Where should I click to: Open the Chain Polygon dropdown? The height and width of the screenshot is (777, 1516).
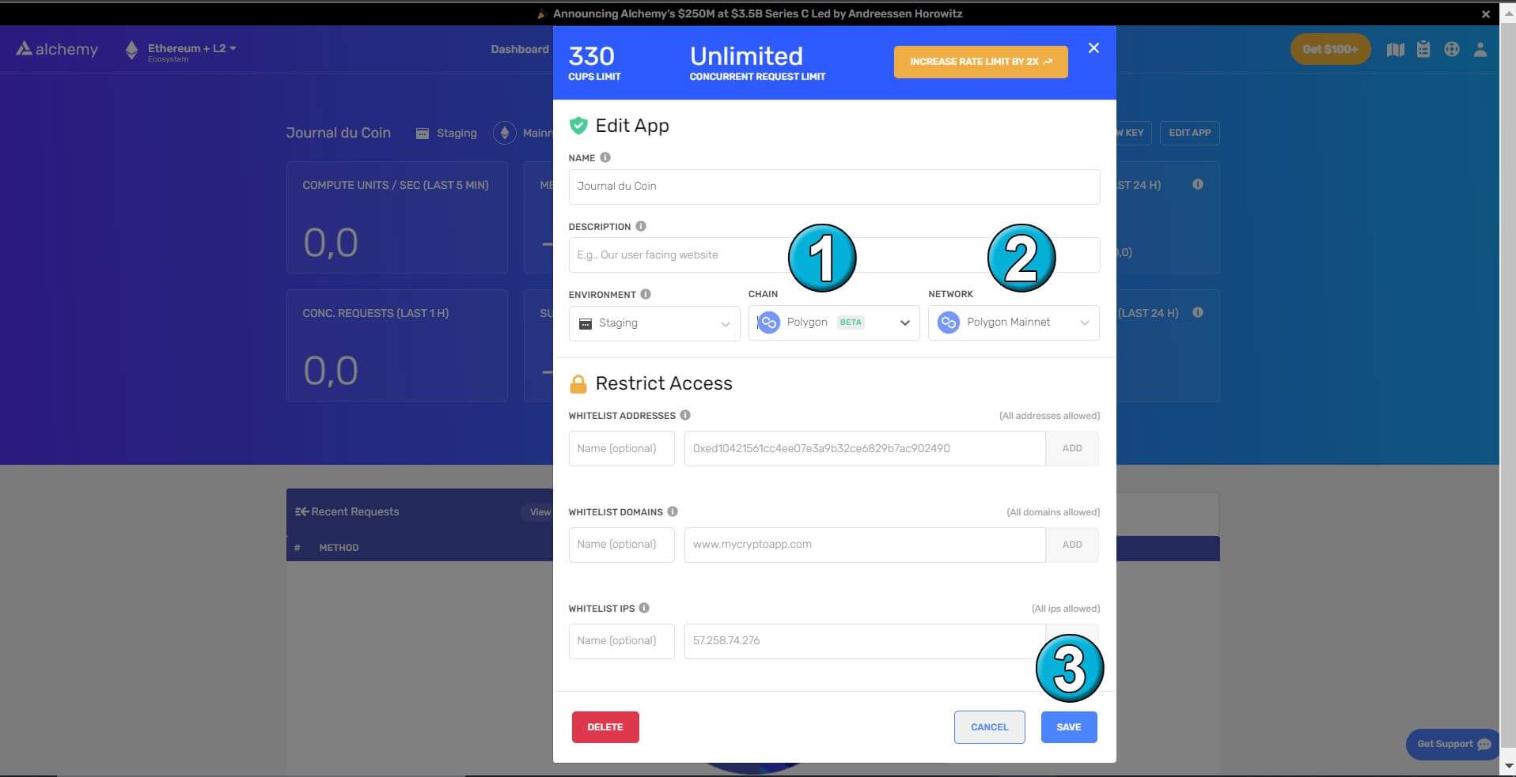[834, 322]
